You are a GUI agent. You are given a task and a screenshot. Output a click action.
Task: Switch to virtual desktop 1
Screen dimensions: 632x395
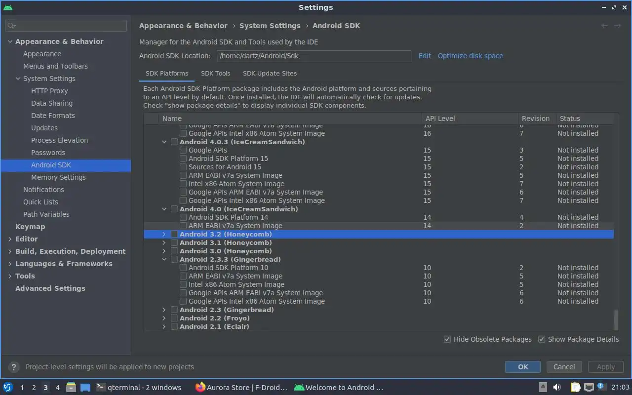(x=22, y=388)
